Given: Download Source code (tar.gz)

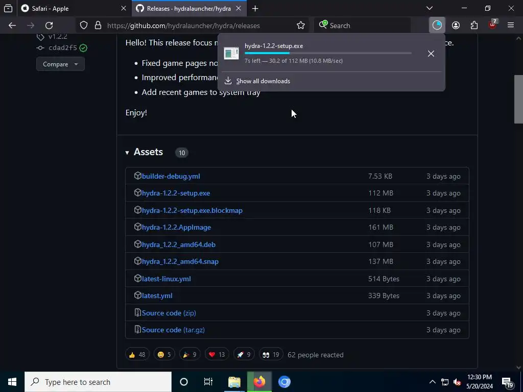Looking at the screenshot, I should [173, 330].
